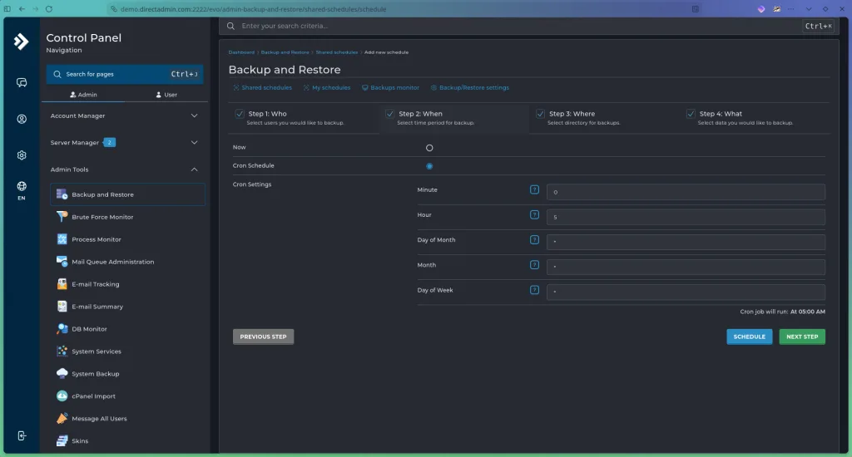
Task: Collapse the Admin Tools section
Action: pos(125,170)
